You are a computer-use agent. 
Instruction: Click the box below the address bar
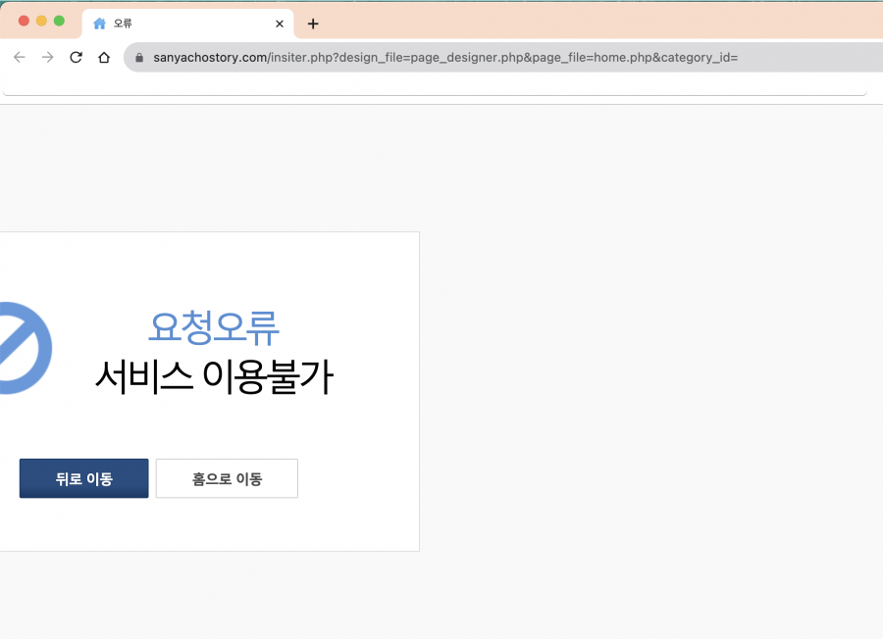[432, 88]
